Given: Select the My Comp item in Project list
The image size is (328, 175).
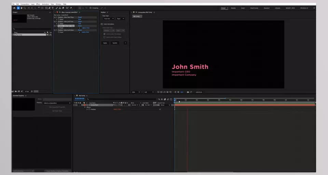Looking at the screenshot, I should pos(29,35).
